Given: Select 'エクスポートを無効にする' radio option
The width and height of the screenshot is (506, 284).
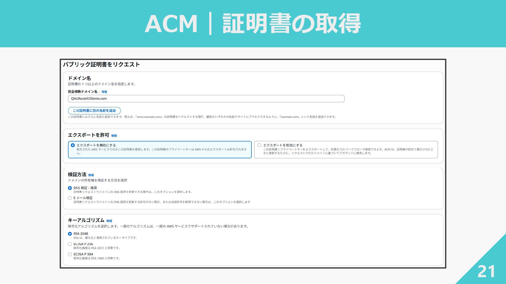Looking at the screenshot, I should [73, 145].
